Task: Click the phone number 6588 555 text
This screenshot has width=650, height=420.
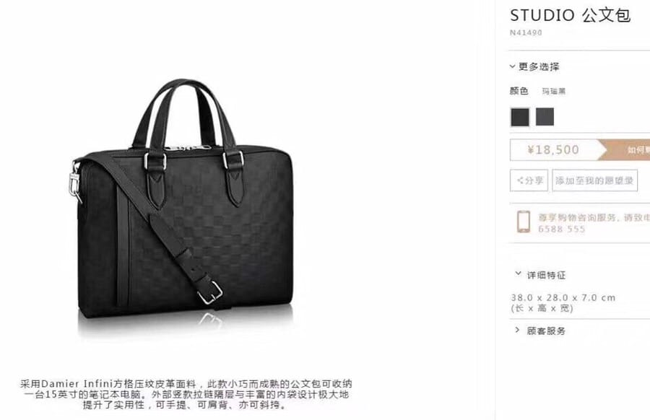Action: 562,229
